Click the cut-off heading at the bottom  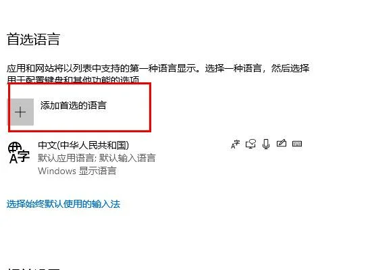(x=33, y=269)
